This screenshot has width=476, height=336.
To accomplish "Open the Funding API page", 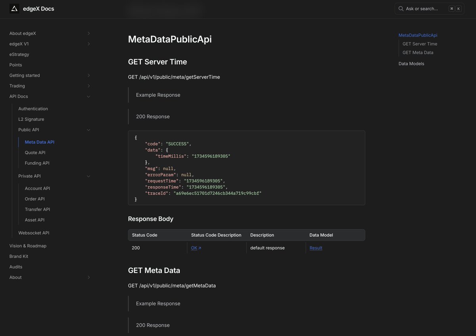I will click(37, 163).
